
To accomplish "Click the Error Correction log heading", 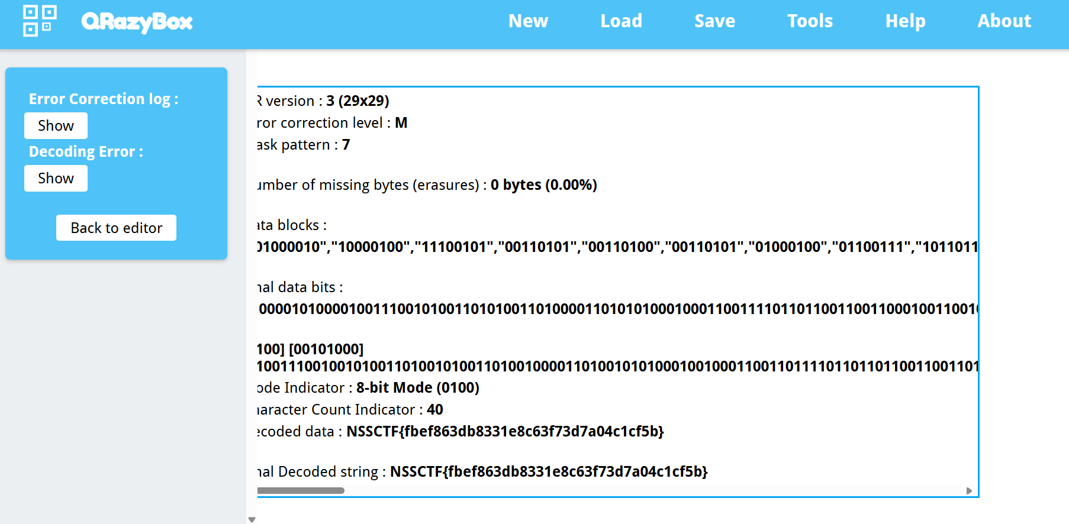I will tap(104, 99).
